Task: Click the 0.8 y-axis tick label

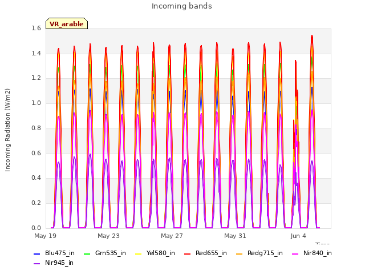Action: point(36,128)
